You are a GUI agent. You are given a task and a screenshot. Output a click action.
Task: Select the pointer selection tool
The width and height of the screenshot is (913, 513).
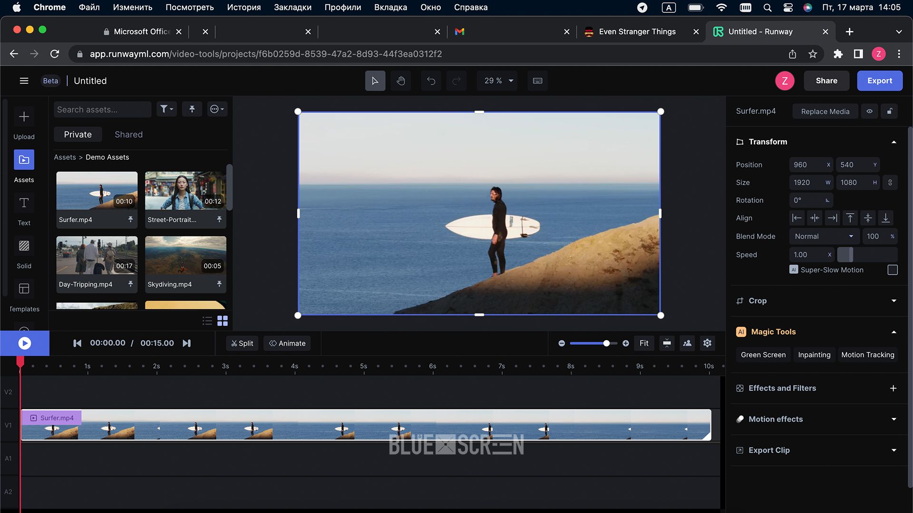[x=375, y=81]
